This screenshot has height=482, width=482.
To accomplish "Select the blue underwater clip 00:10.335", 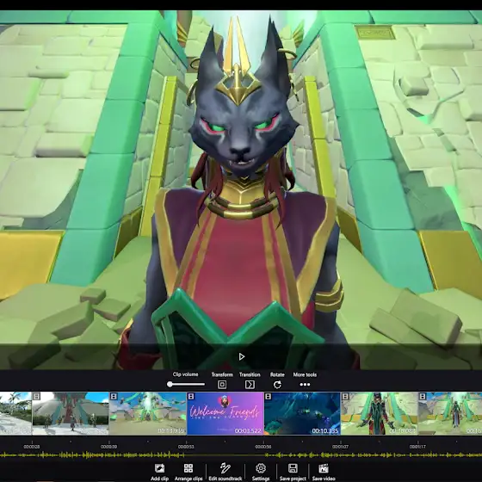I will (302, 413).
